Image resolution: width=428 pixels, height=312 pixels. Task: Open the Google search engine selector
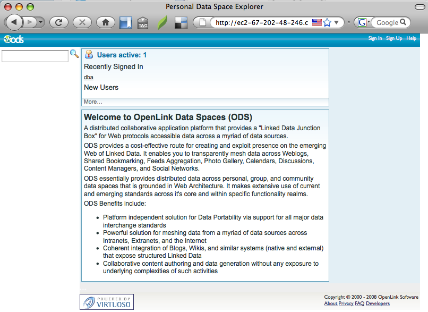pyautogui.click(x=364, y=22)
